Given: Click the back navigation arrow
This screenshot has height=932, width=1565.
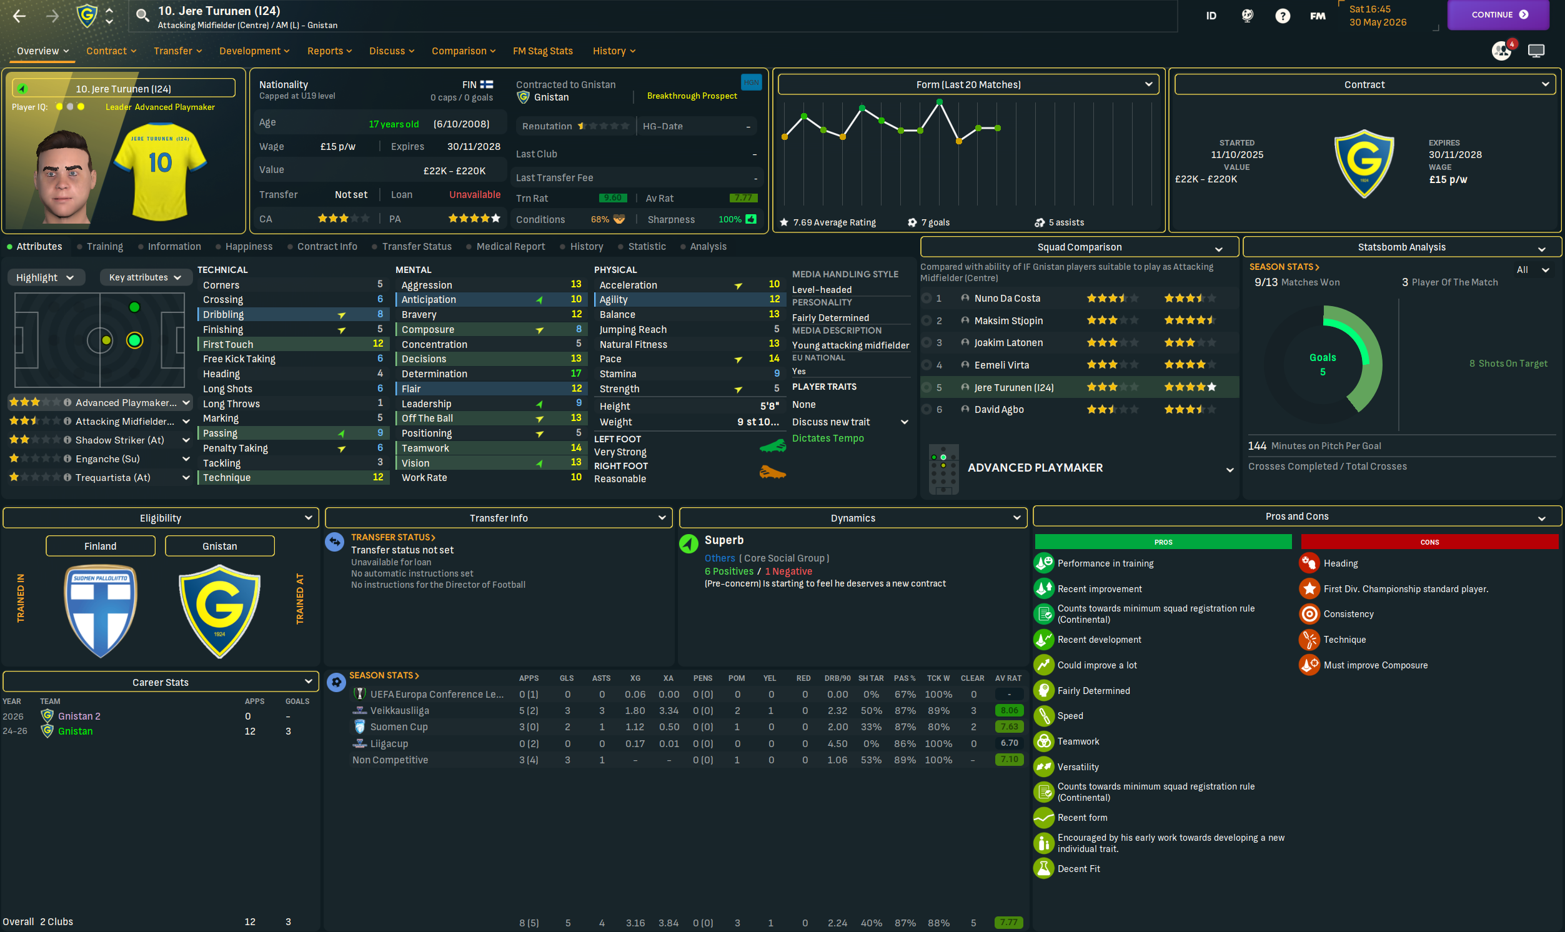Looking at the screenshot, I should [19, 16].
